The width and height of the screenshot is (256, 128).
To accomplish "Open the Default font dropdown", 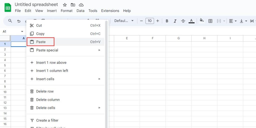I will pos(124,21).
